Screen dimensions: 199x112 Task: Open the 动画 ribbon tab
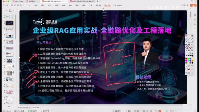63,5
